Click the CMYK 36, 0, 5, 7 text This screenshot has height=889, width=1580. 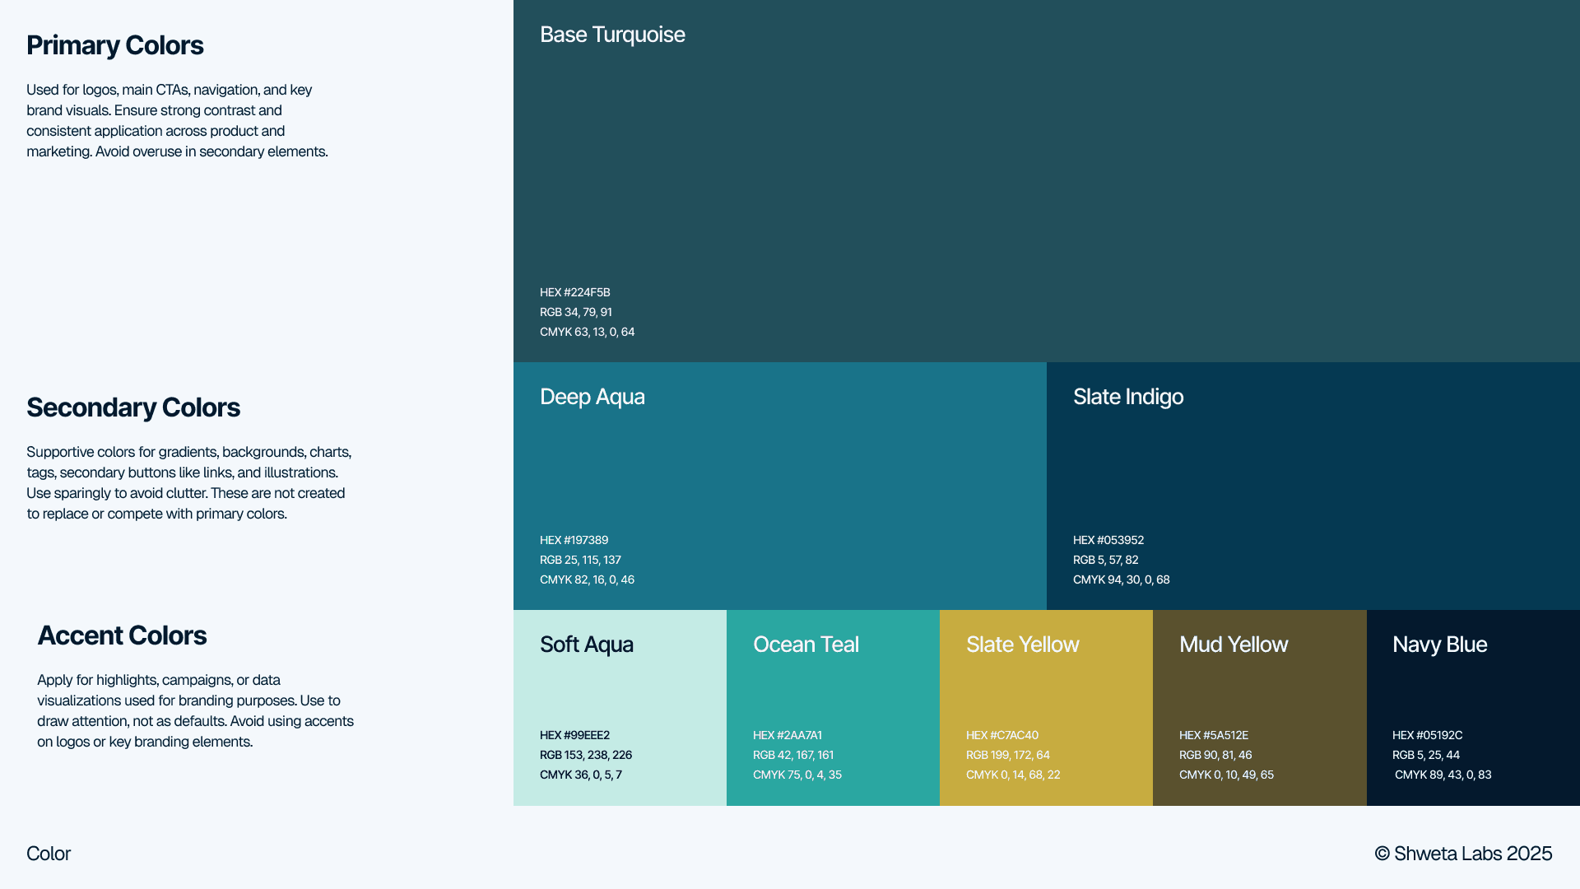pos(580,775)
